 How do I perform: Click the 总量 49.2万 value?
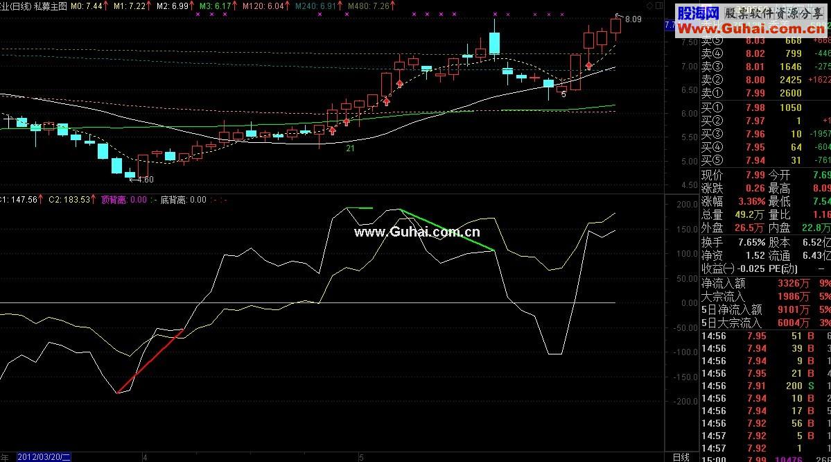click(750, 215)
